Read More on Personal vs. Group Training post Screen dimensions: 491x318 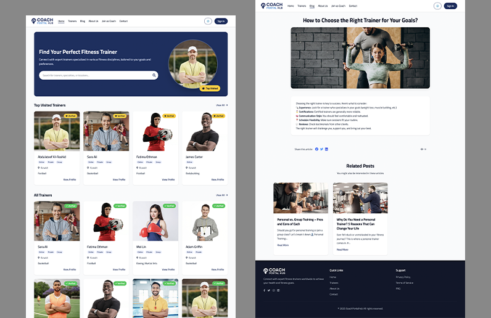(x=283, y=245)
